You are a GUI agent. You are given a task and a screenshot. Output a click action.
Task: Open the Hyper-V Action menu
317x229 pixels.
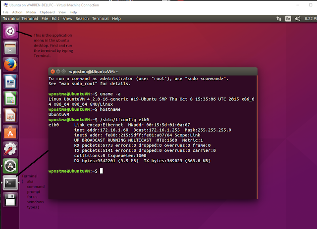click(x=17, y=12)
